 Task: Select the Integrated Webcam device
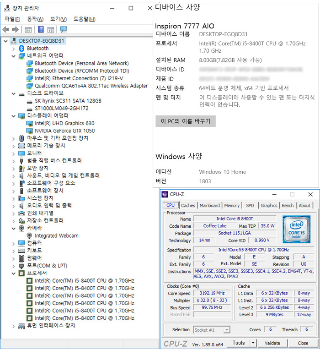click(57, 236)
